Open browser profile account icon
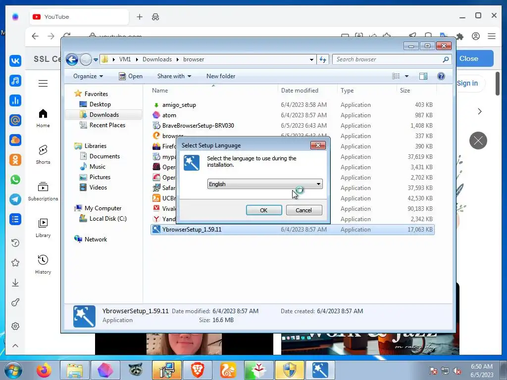 pos(476,36)
